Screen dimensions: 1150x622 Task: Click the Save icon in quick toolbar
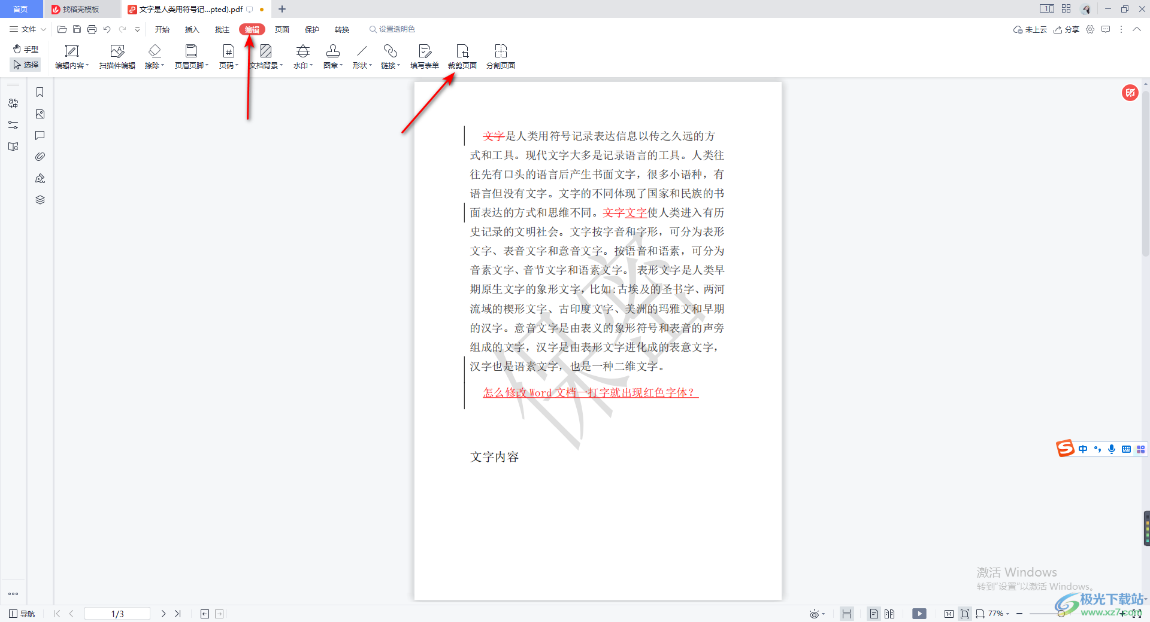click(77, 29)
